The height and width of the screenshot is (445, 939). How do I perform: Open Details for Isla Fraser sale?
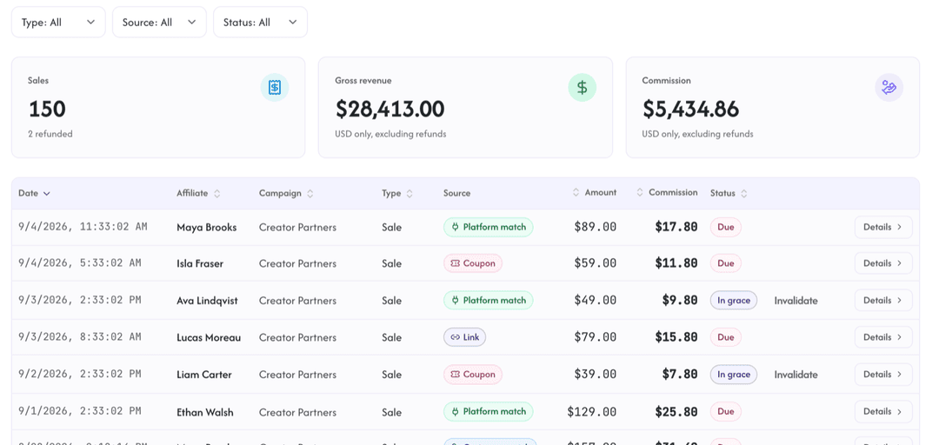tap(882, 263)
